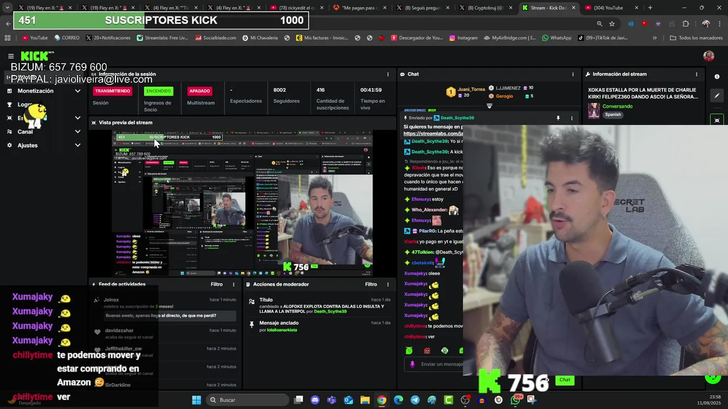This screenshot has width=728, height=409.
Task: Expand the Monetización sidebar section
Action: pos(77,91)
